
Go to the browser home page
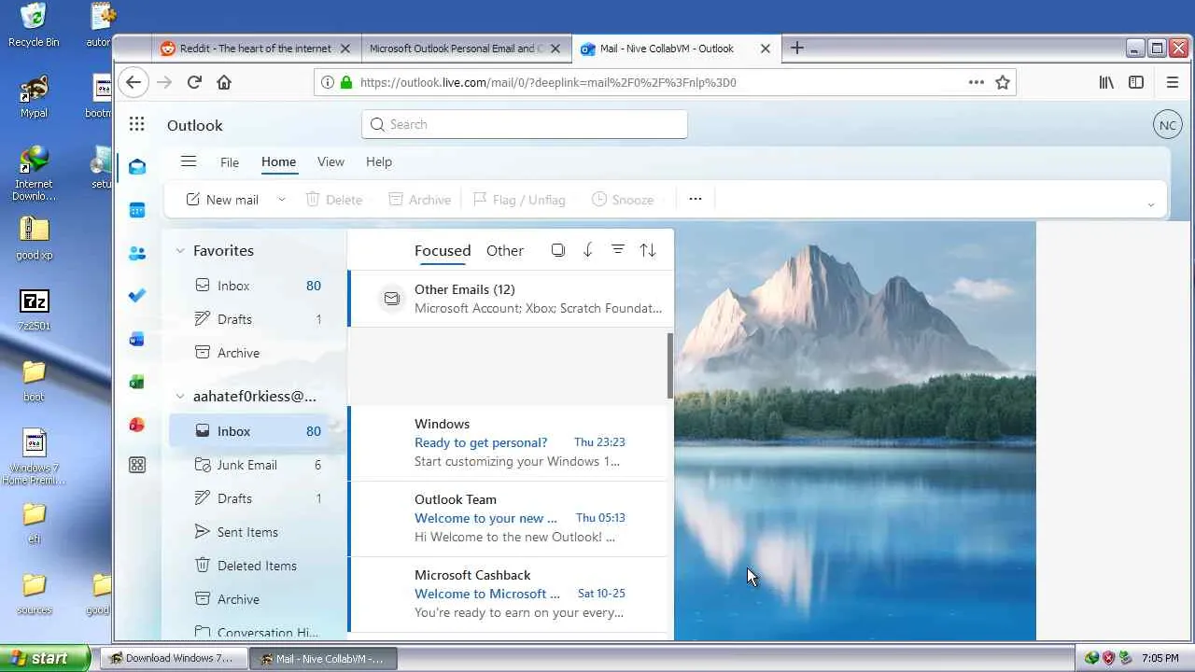pos(224,82)
